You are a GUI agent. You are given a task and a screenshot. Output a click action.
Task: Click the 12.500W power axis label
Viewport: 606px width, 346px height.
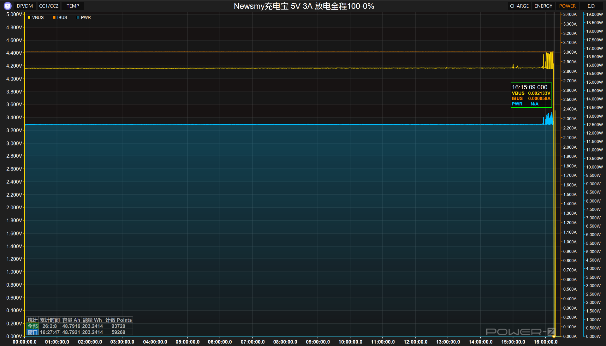click(594, 125)
